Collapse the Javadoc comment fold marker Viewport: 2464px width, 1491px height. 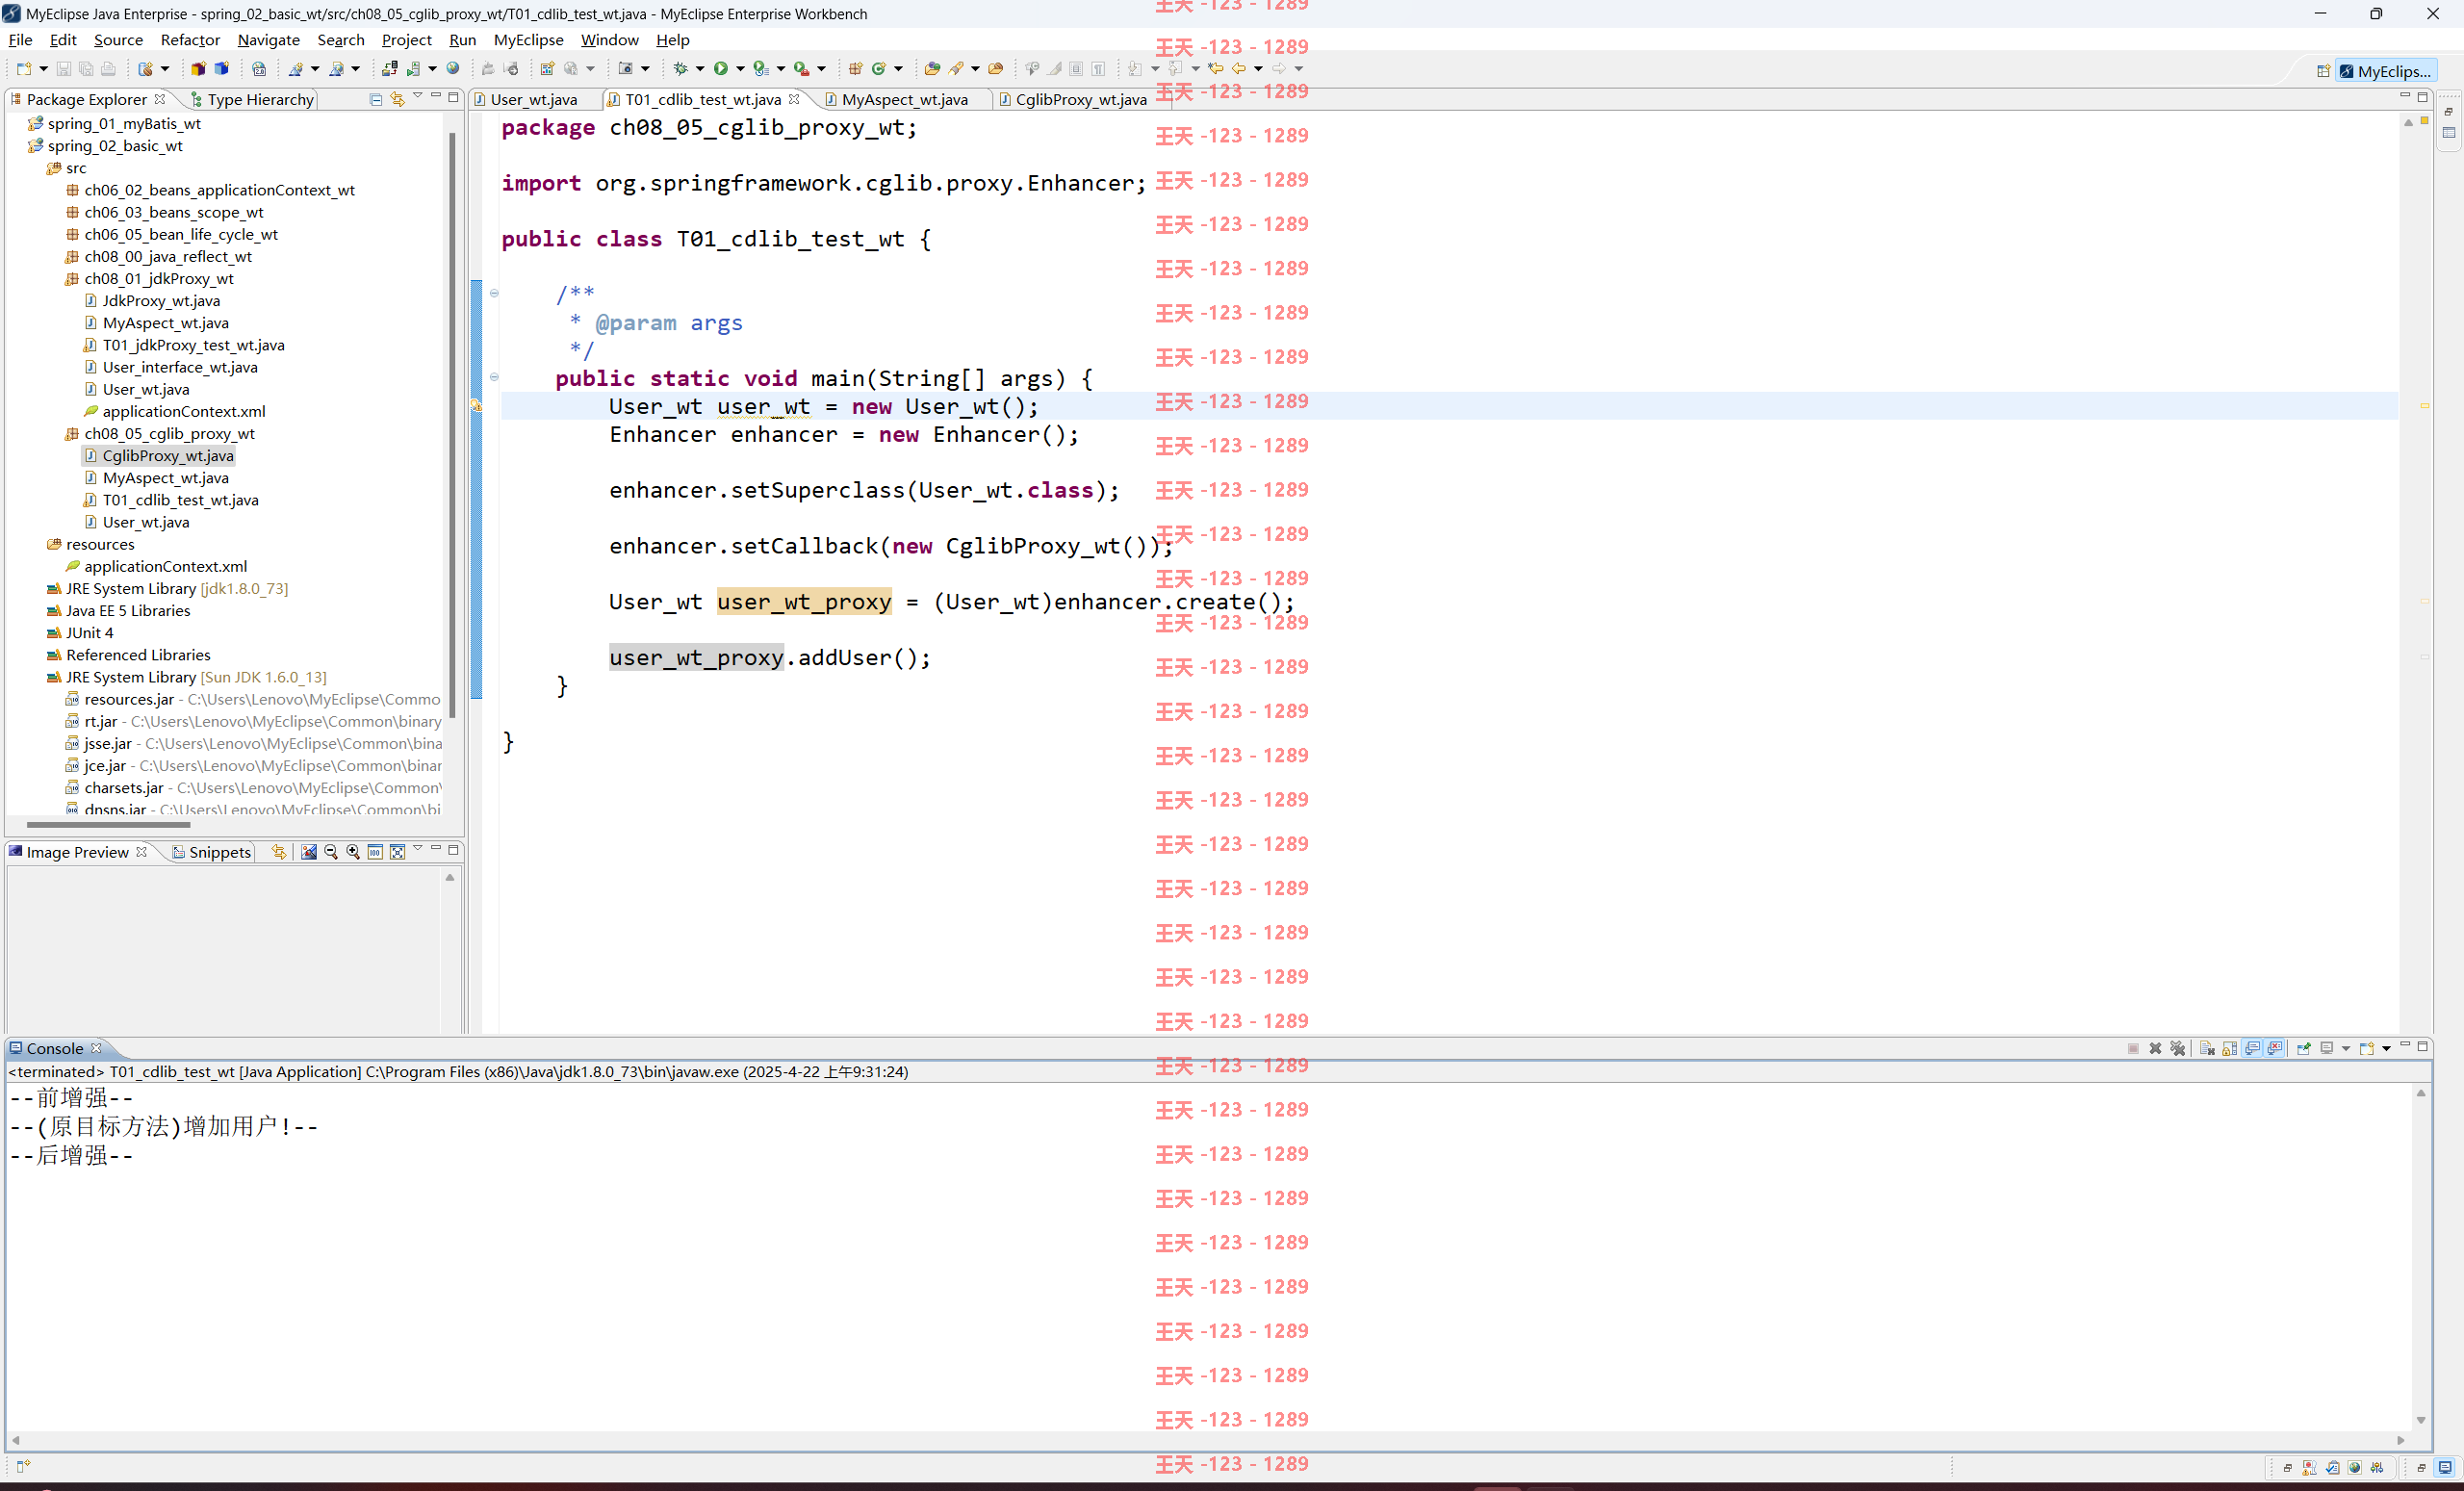pyautogui.click(x=494, y=293)
